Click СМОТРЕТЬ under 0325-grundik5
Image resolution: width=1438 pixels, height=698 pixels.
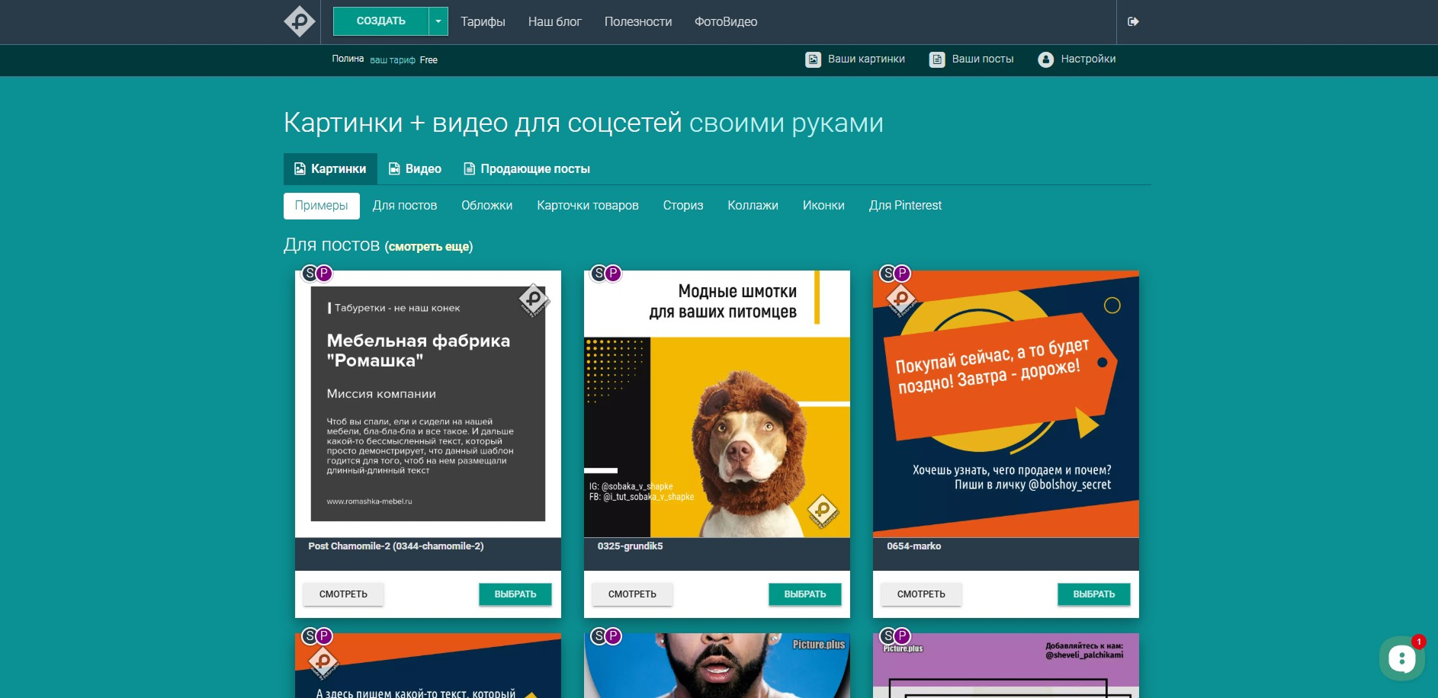(x=632, y=594)
